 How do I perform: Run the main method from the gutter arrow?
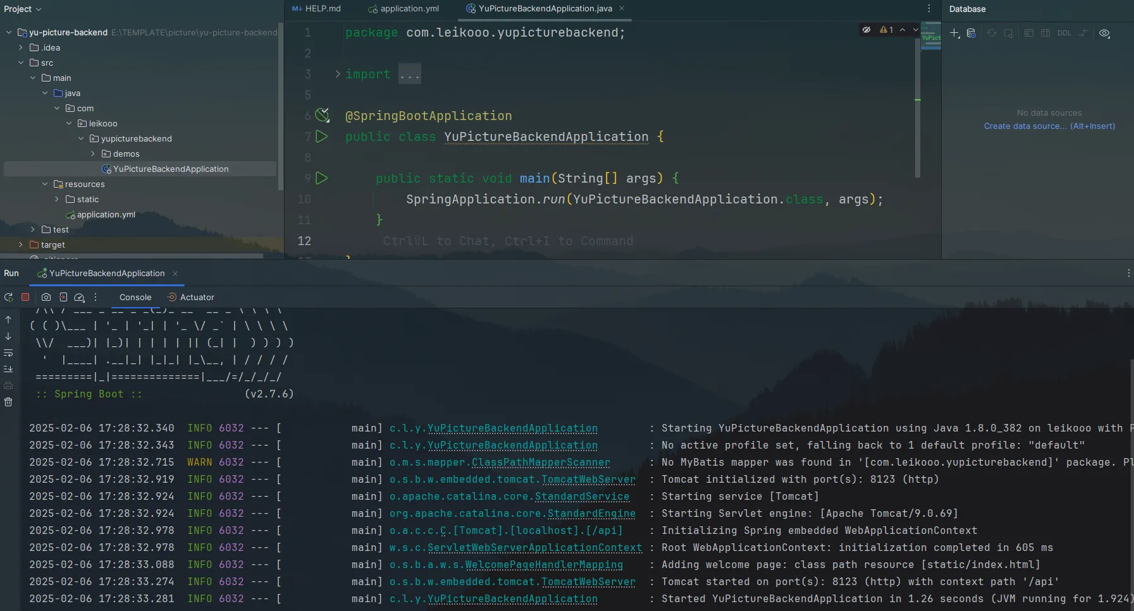click(x=322, y=178)
